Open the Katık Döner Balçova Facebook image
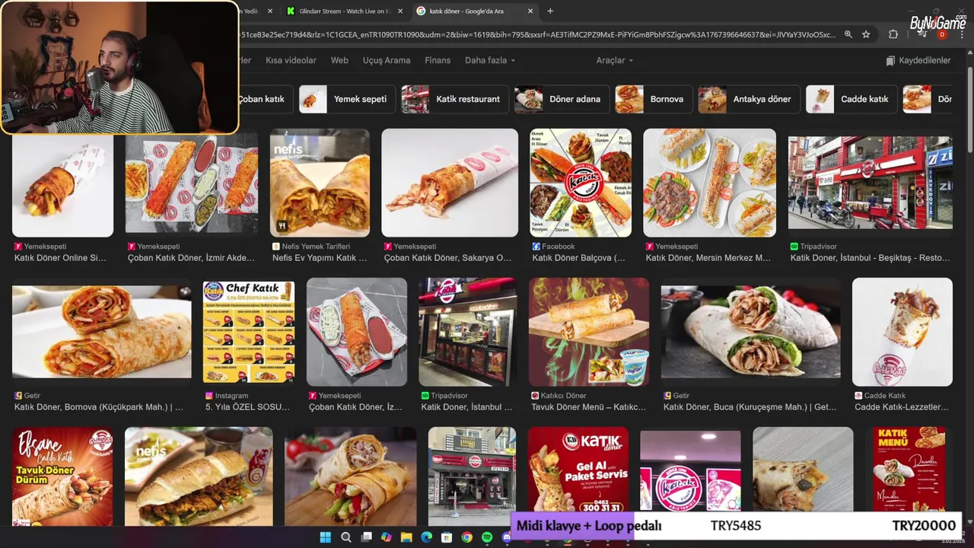 (x=581, y=183)
